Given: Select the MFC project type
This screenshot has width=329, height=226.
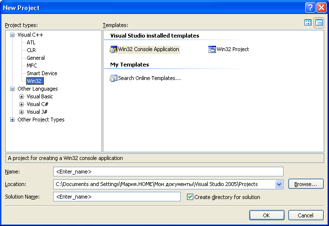Looking at the screenshot, I should point(32,66).
